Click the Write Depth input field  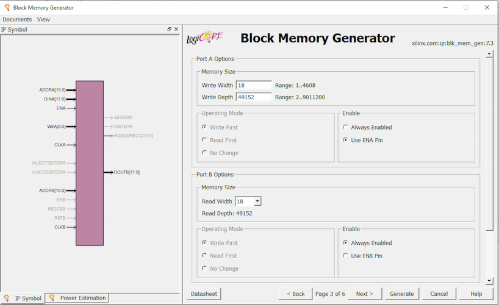click(x=254, y=97)
